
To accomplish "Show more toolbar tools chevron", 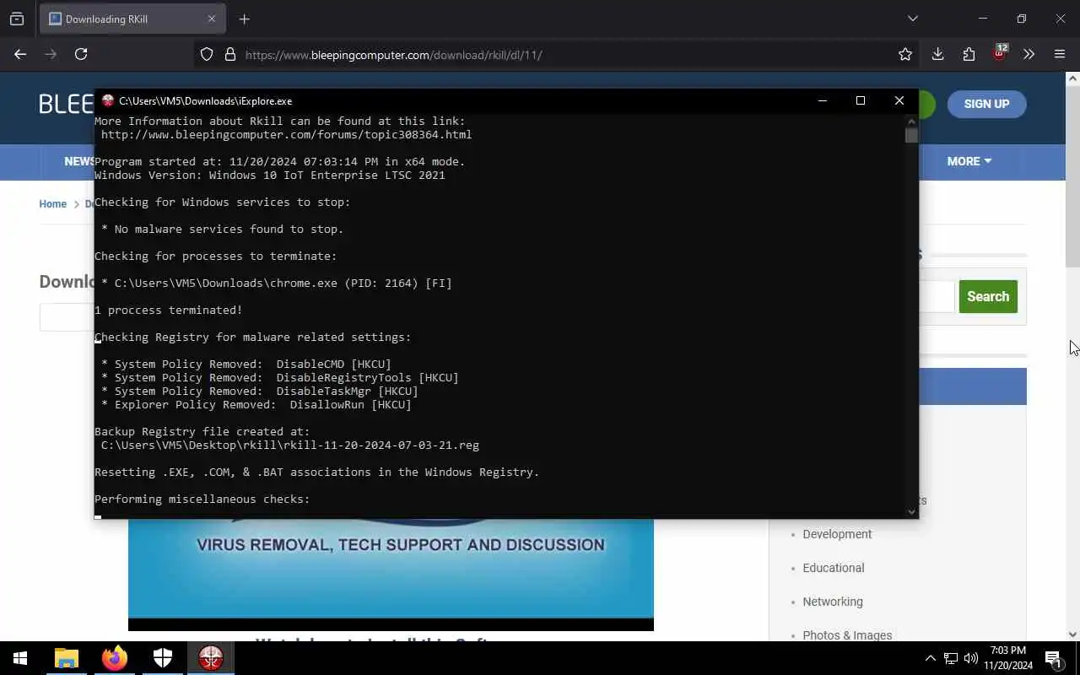I will click(x=1029, y=54).
